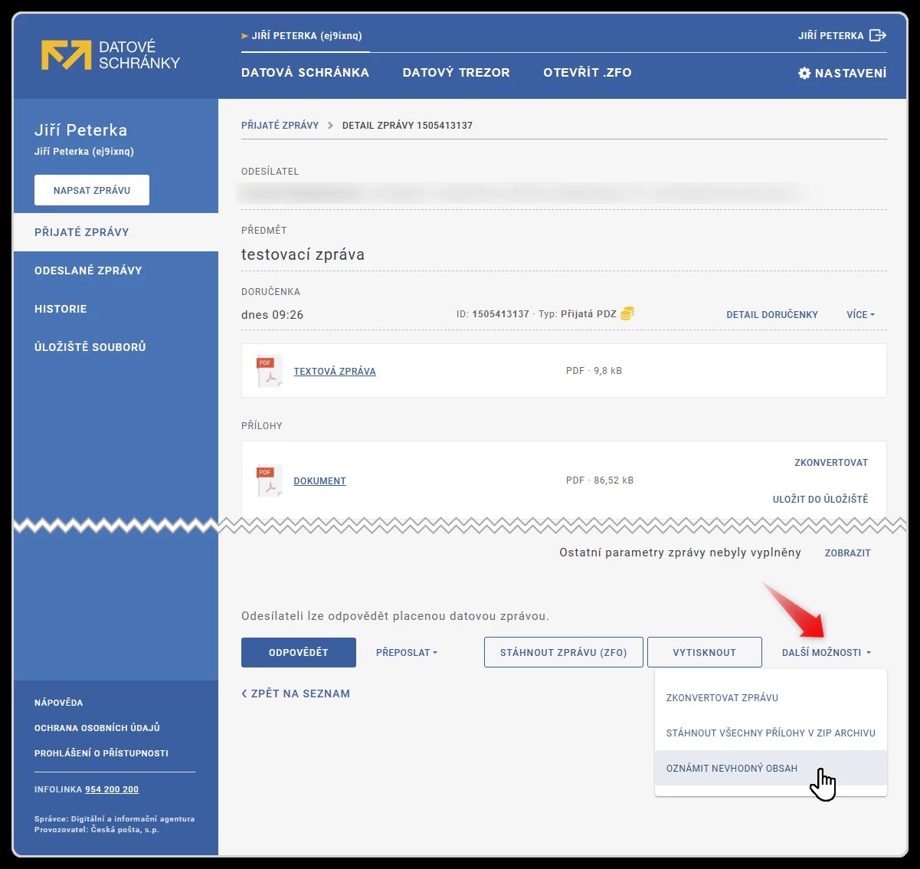
Task: Click the logout icon beside Jiří Peterka
Action: tap(878, 35)
